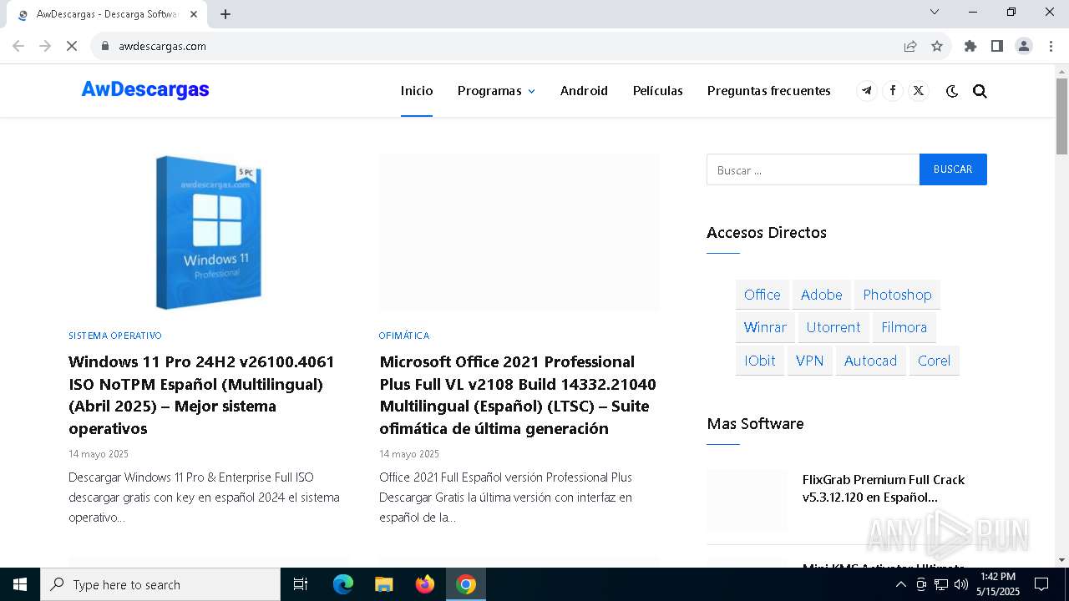Image resolution: width=1069 pixels, height=601 pixels.
Task: Toggle Chrome side panel
Action: coord(997,46)
